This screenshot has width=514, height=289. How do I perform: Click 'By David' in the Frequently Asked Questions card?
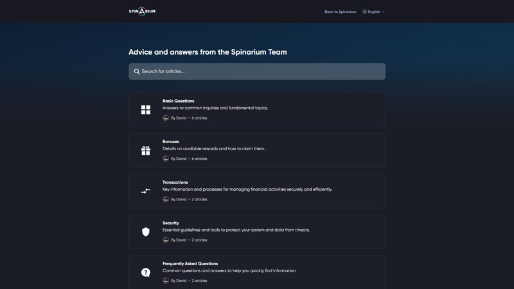179,281
